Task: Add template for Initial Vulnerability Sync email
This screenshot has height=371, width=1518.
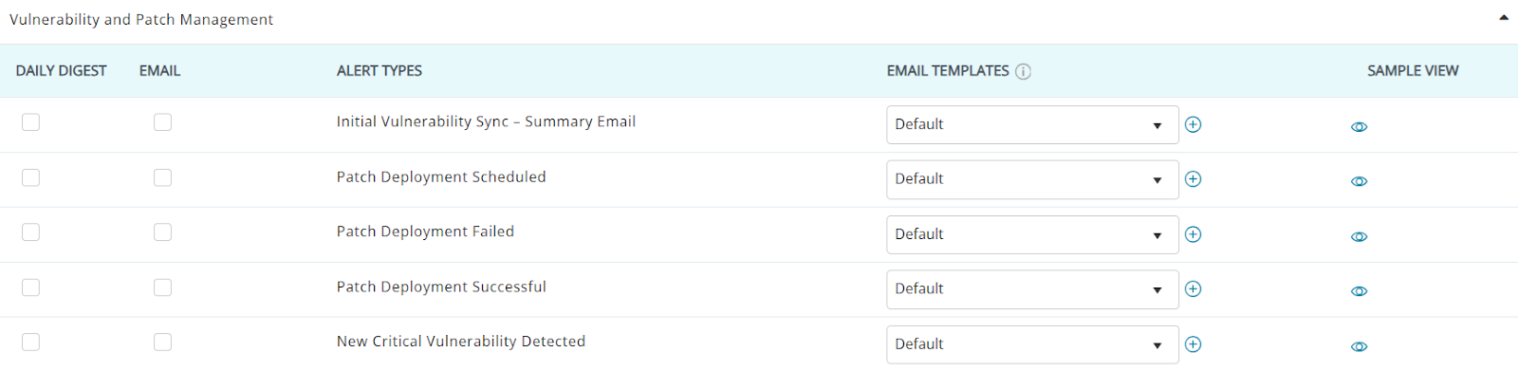Action: tap(1194, 124)
